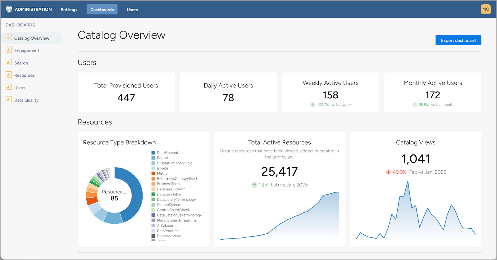Viewport: 497px width, 260px height.
Task: Open the Search dashboard
Action: [x=21, y=63]
